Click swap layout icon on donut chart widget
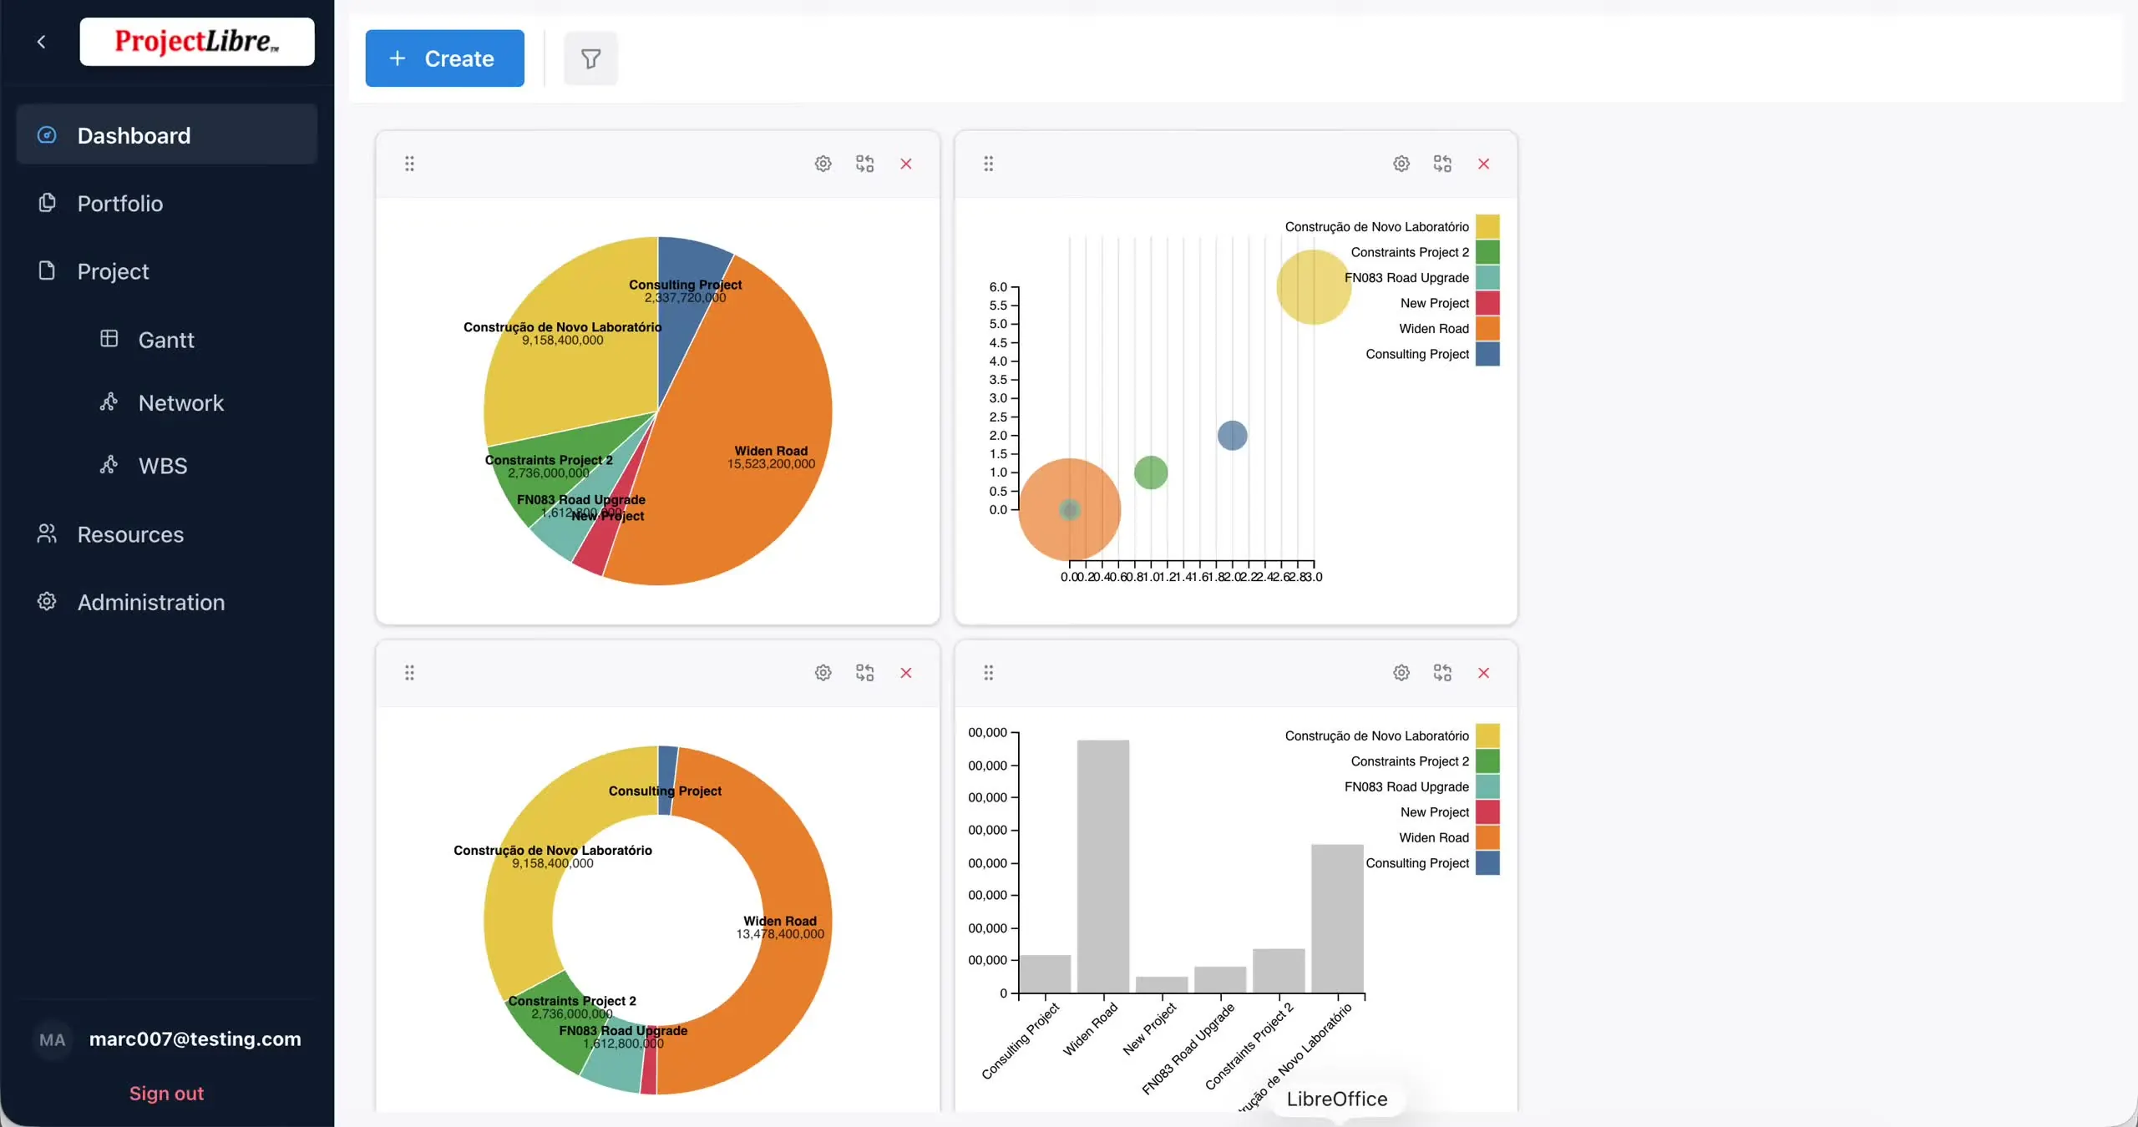The width and height of the screenshot is (2138, 1127). (x=864, y=672)
